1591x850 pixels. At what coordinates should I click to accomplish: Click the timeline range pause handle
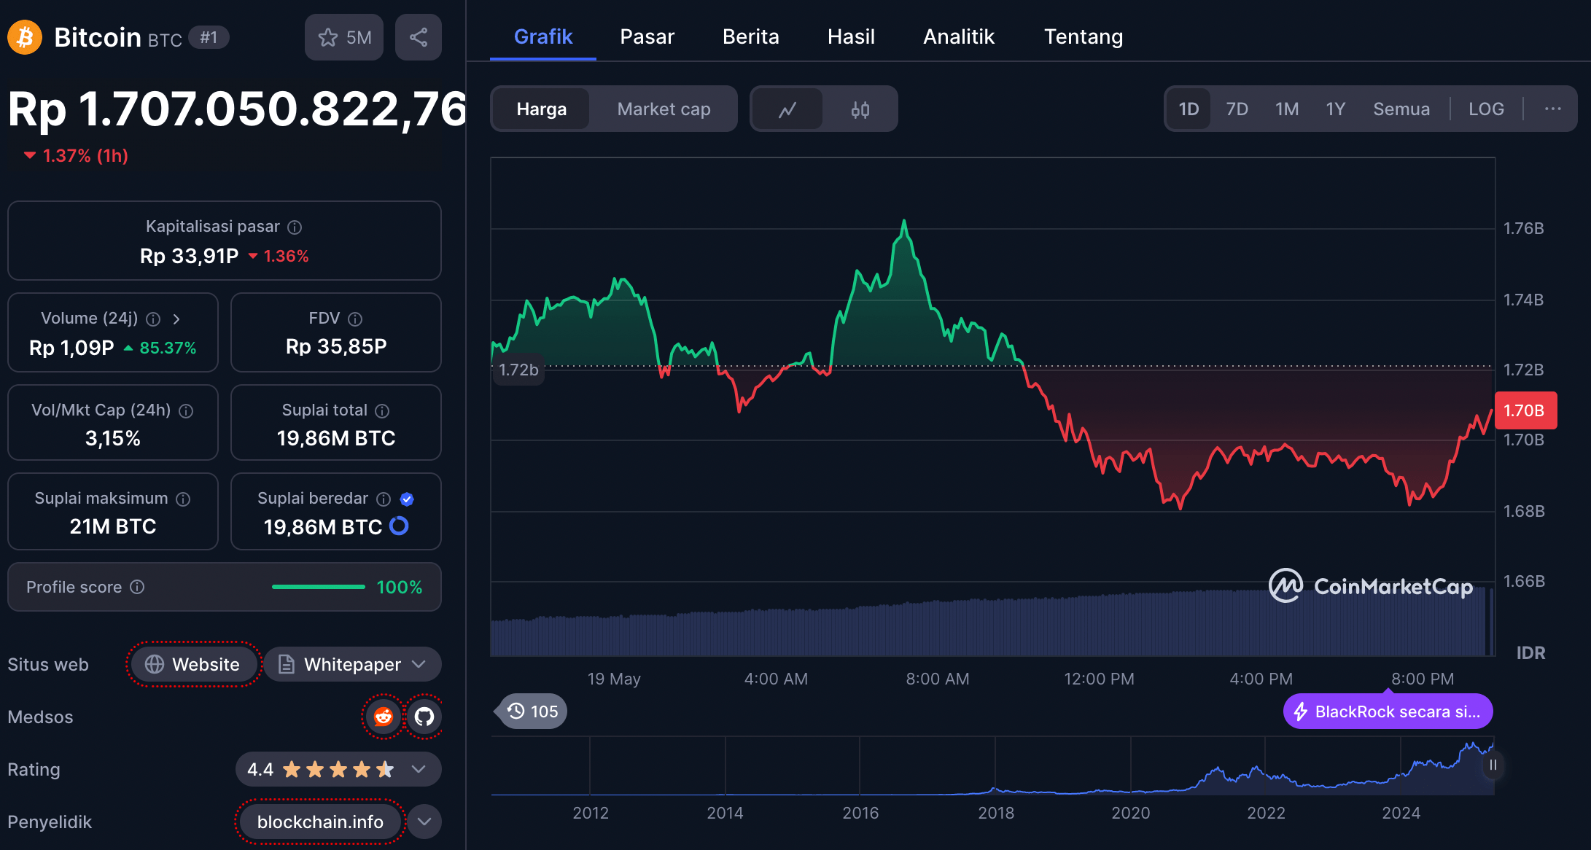[1493, 765]
